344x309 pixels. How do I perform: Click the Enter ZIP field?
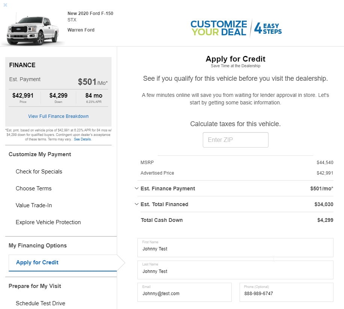coord(235,140)
